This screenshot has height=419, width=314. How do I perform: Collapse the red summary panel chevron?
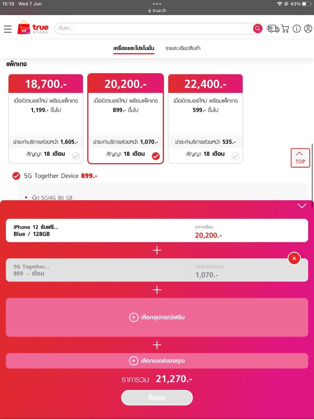tap(302, 206)
